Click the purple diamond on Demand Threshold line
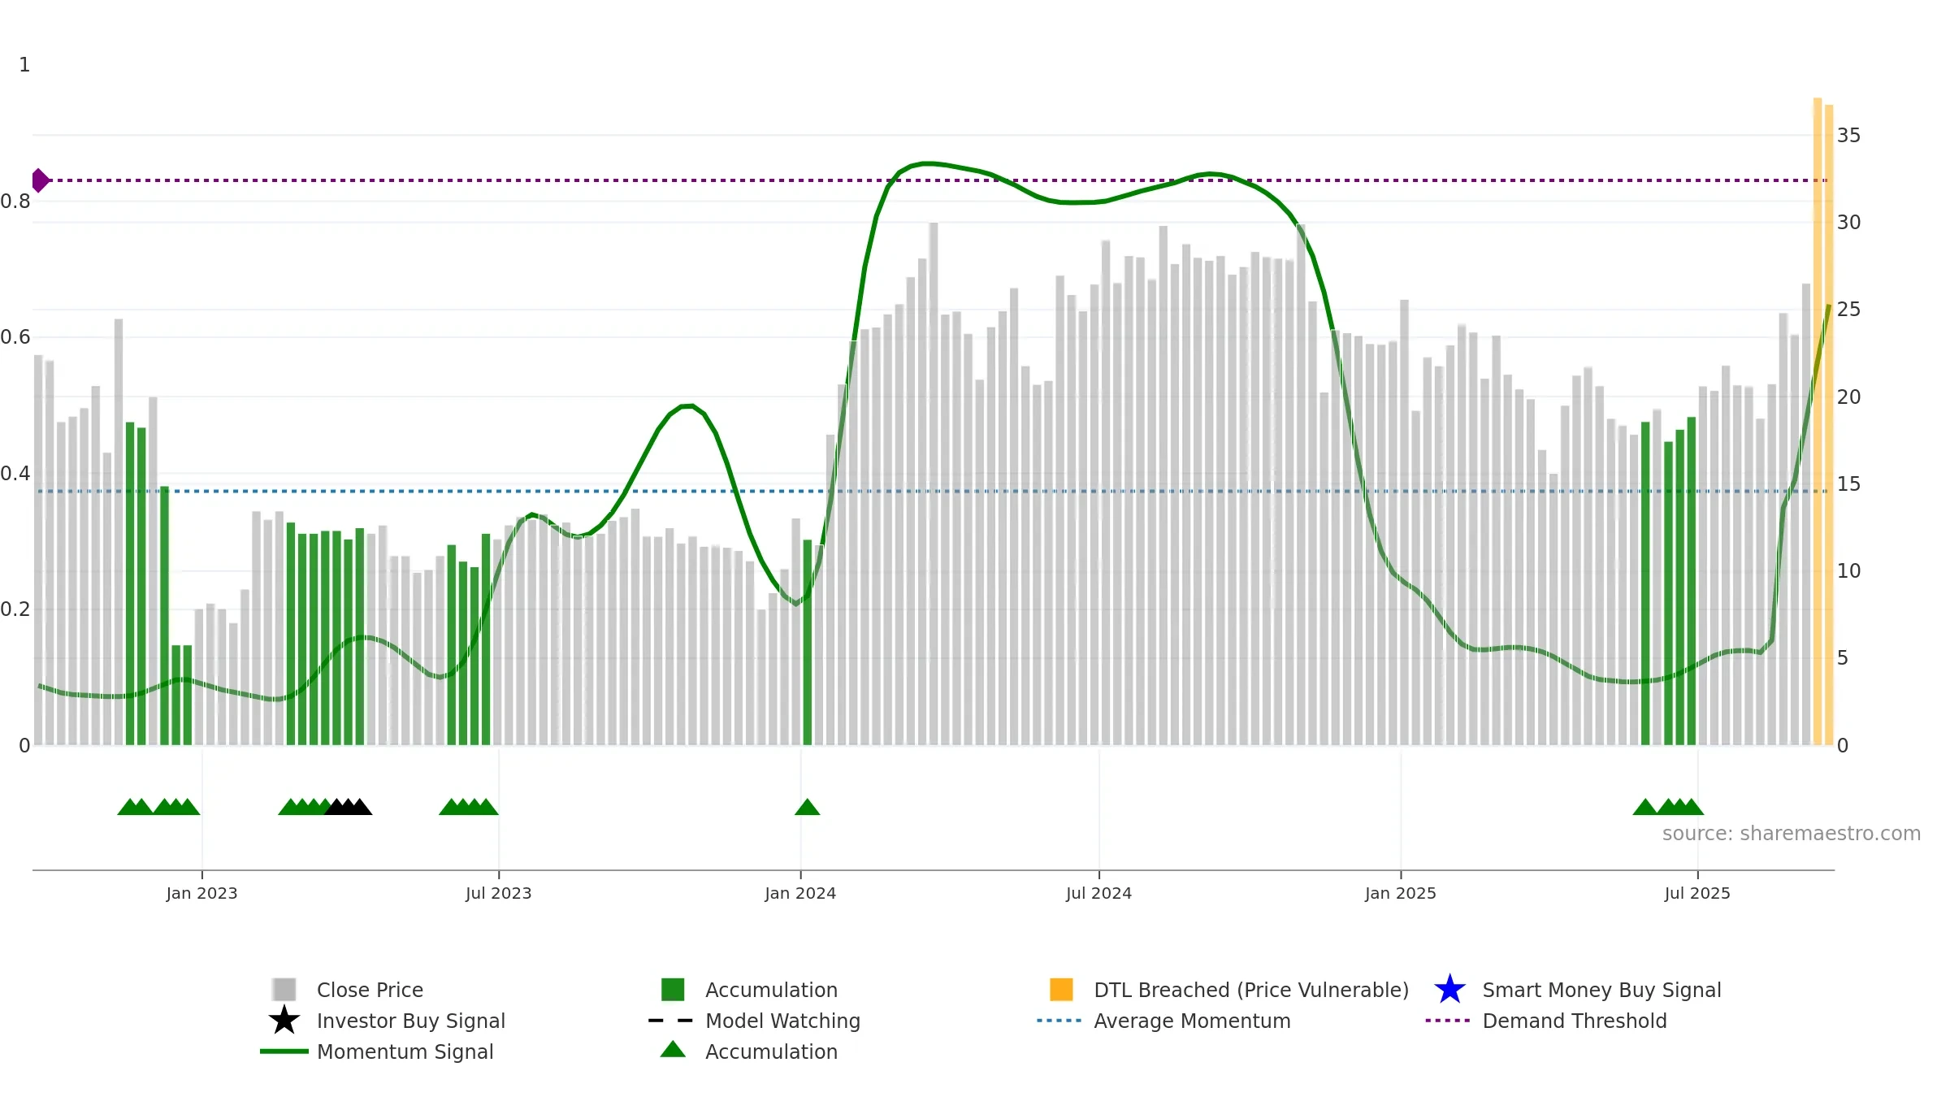Screen dimensions: 1950x1097 click(40, 180)
